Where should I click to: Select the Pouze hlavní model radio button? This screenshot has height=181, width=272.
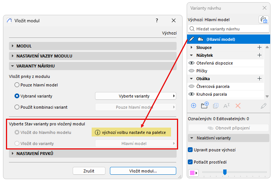(x=17, y=85)
